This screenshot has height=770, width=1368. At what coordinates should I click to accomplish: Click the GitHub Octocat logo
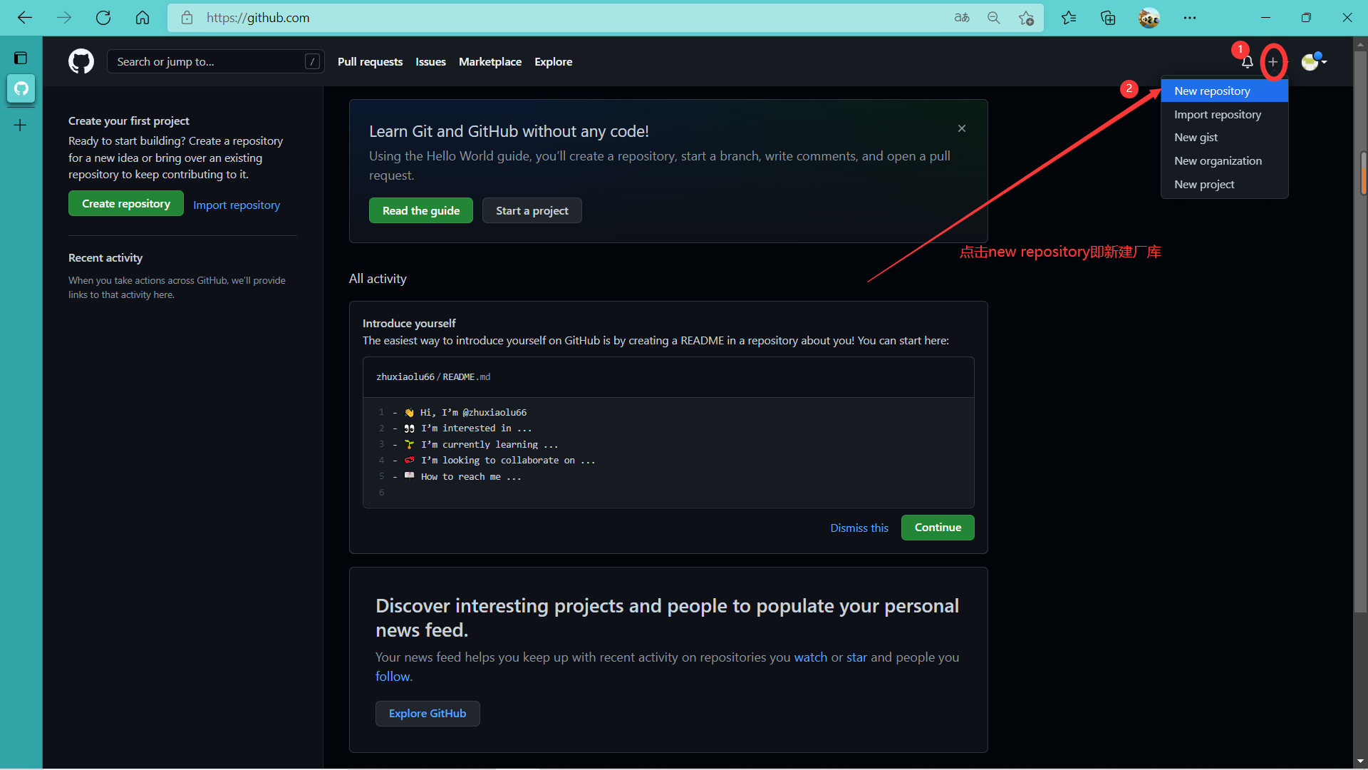point(81,61)
